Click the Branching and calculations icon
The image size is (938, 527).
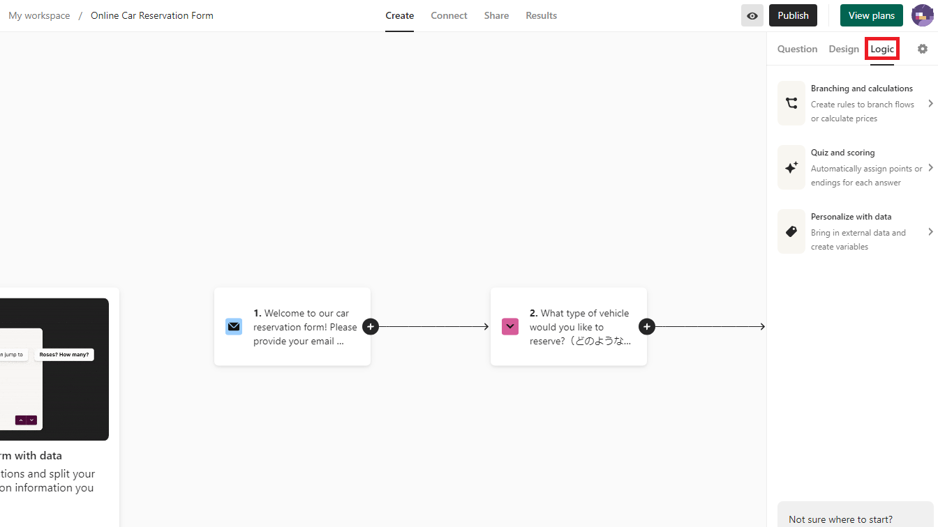791,103
